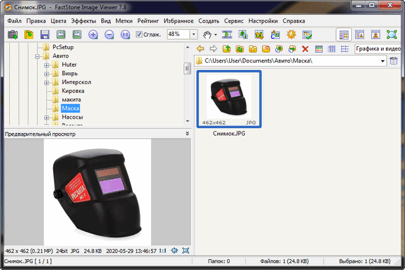Image resolution: width=405 pixels, height=270 pixels.
Task: Open the Графика и видео filter dropdown
Action: pos(378,49)
